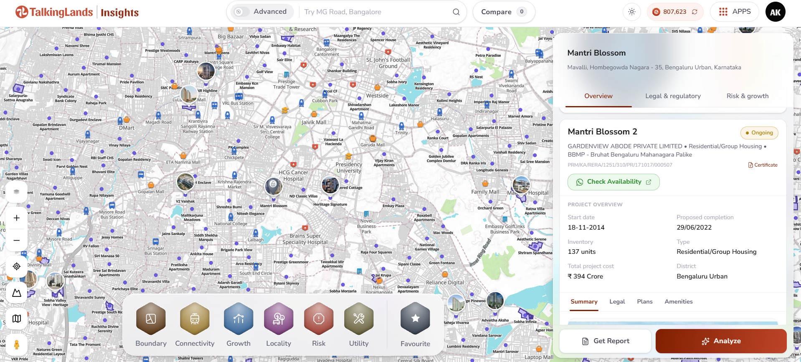Open the AK user avatar menu
Screen dimensions: 801x362
[776, 12]
